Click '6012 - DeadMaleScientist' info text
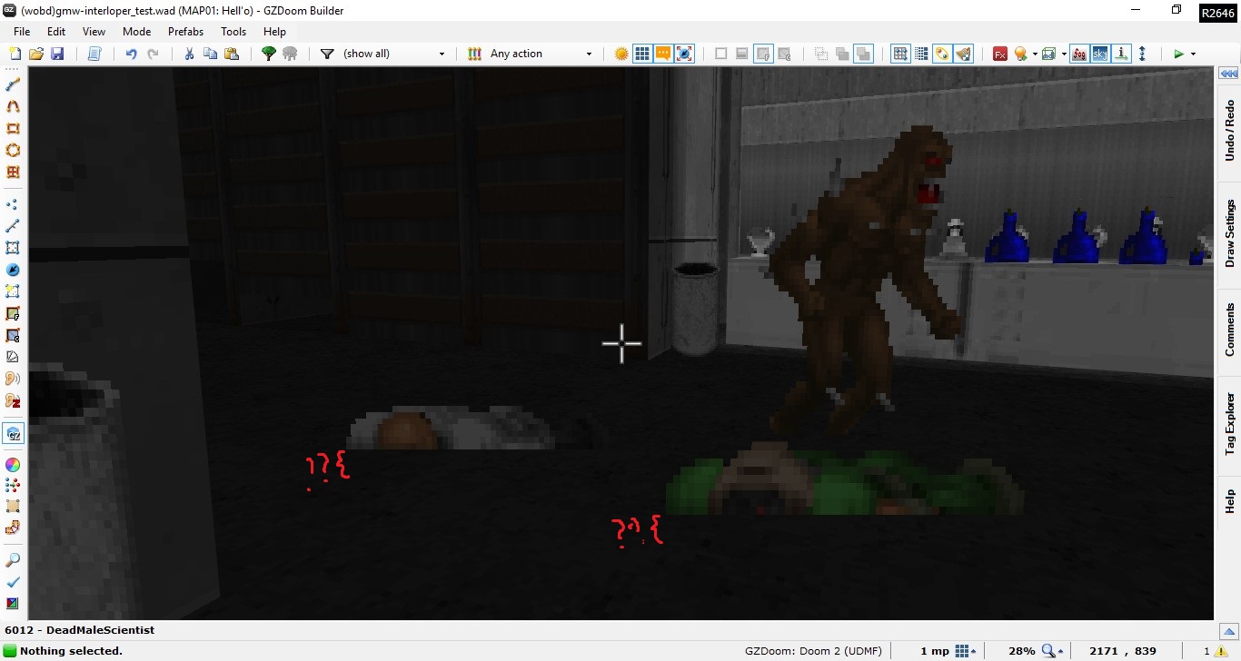This screenshot has width=1241, height=661. 80,629
